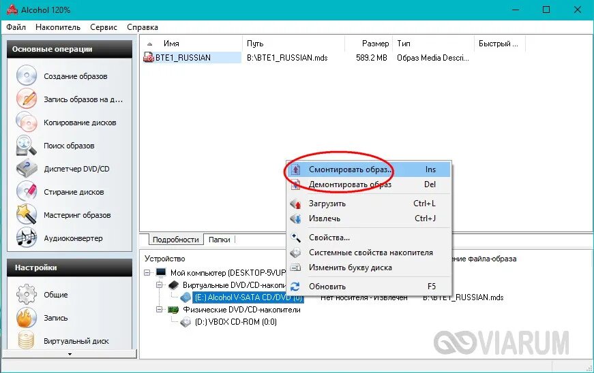The width and height of the screenshot is (594, 373).
Task: Choose Изменить букву диска menu entry
Action: pyautogui.click(x=368, y=267)
